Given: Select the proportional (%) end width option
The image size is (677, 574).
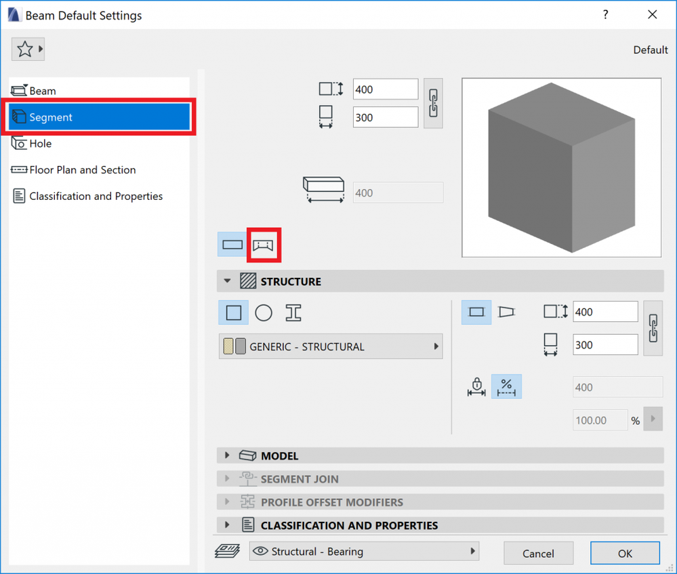Looking at the screenshot, I should [x=506, y=386].
